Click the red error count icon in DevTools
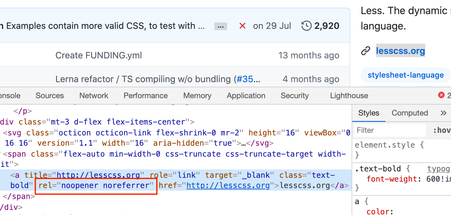The height and width of the screenshot is (215, 451). coord(441,95)
